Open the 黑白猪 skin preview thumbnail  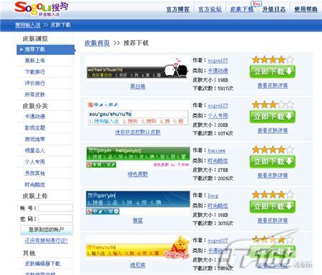point(137,69)
